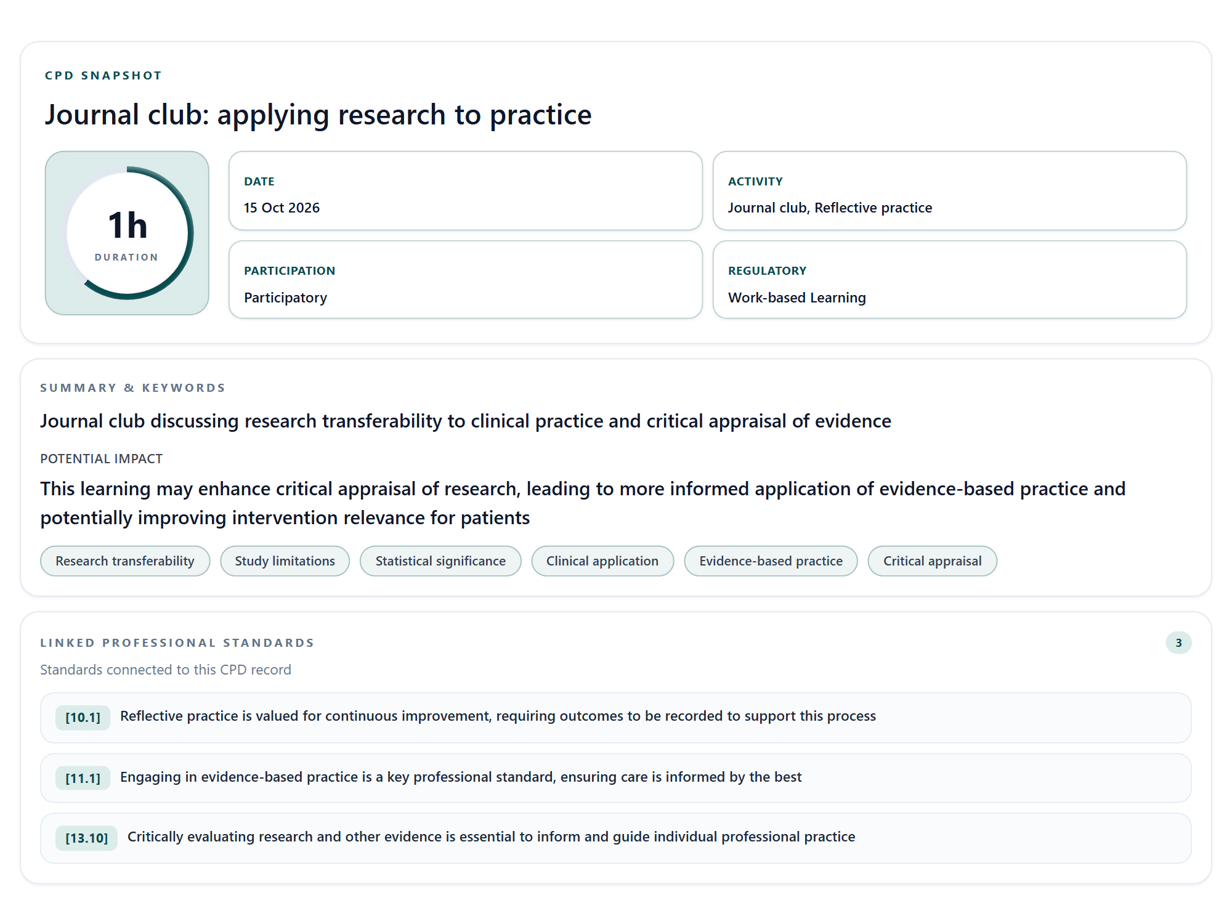Click the linked standards count badge 3
Image resolution: width=1232 pixels, height=924 pixels.
[x=1178, y=643]
